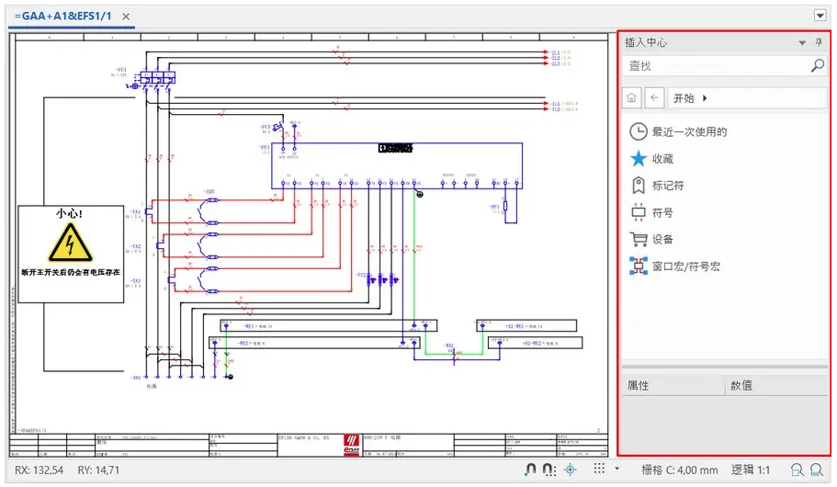Viewport: 837px width, 487px height.
Task: Click the zoom 100% icon in status bar
Action: coord(816,470)
